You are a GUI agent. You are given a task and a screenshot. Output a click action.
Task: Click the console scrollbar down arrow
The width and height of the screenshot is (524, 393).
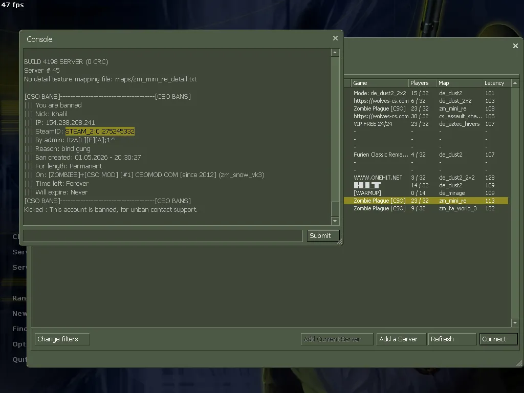[x=335, y=221]
